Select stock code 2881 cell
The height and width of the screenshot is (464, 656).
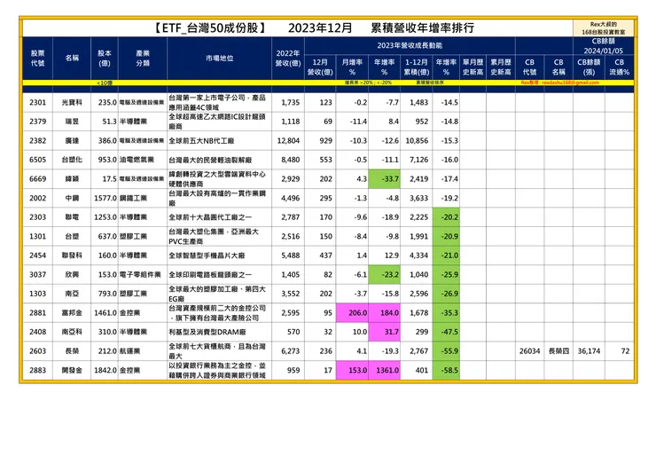(x=37, y=313)
